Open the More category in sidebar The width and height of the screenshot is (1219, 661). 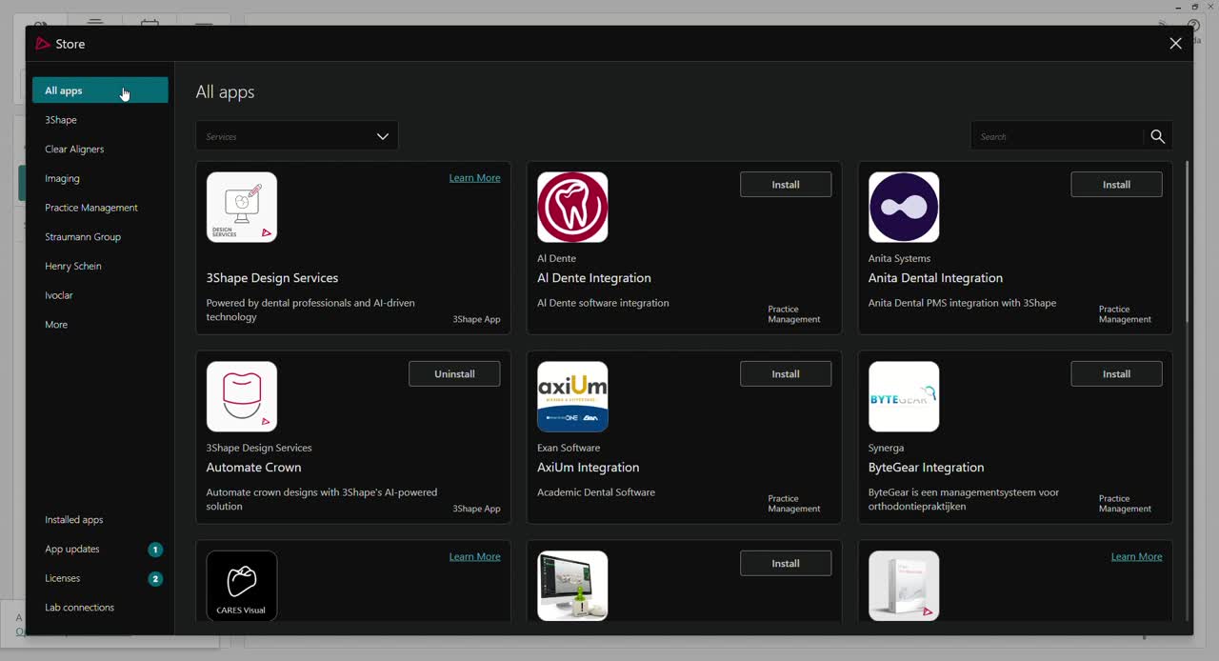tap(56, 325)
